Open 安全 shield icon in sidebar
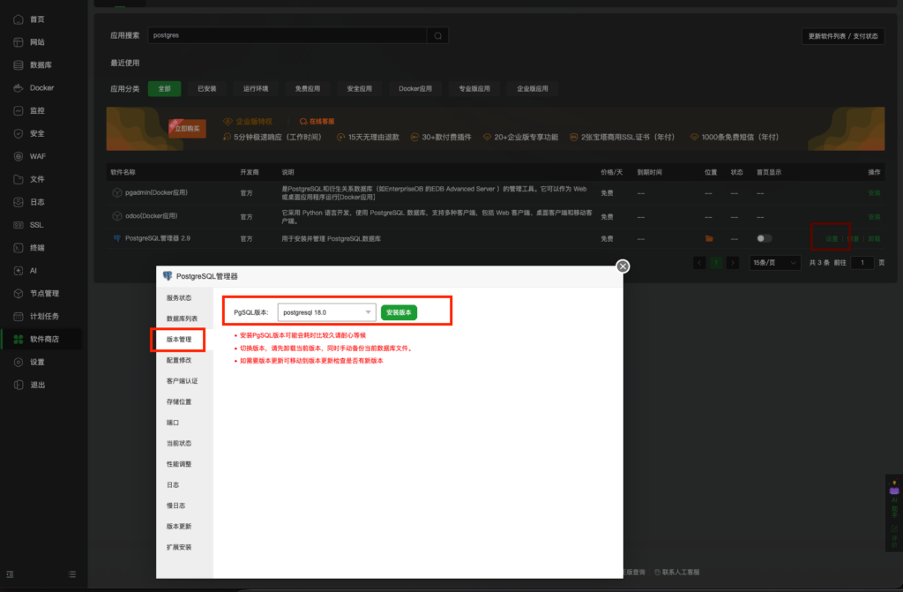 [19, 134]
